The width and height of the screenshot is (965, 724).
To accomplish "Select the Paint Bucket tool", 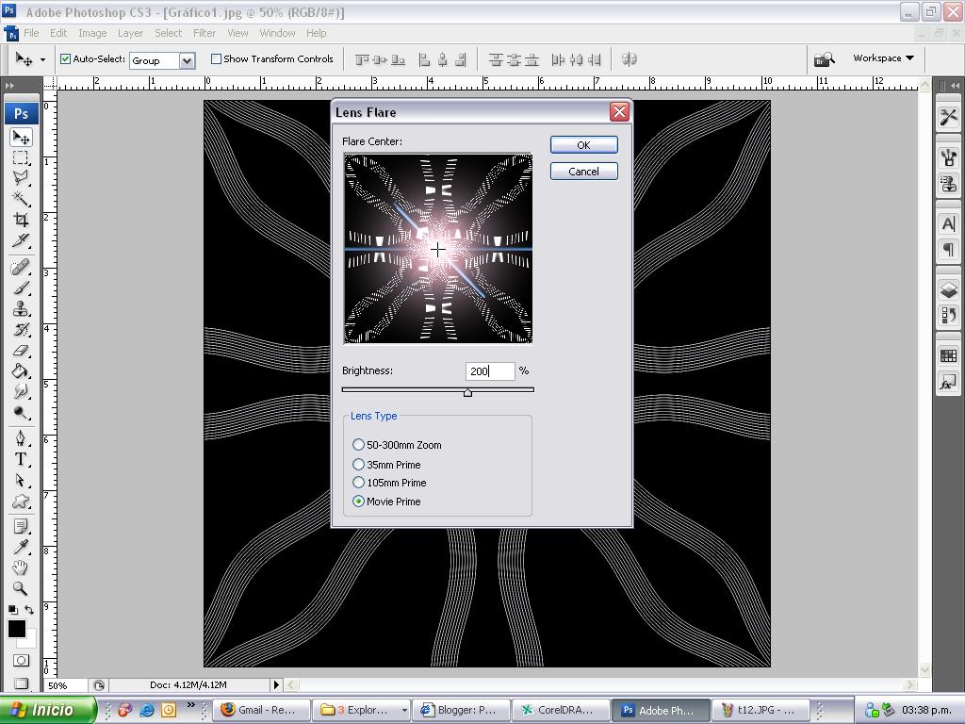I will 21,370.
